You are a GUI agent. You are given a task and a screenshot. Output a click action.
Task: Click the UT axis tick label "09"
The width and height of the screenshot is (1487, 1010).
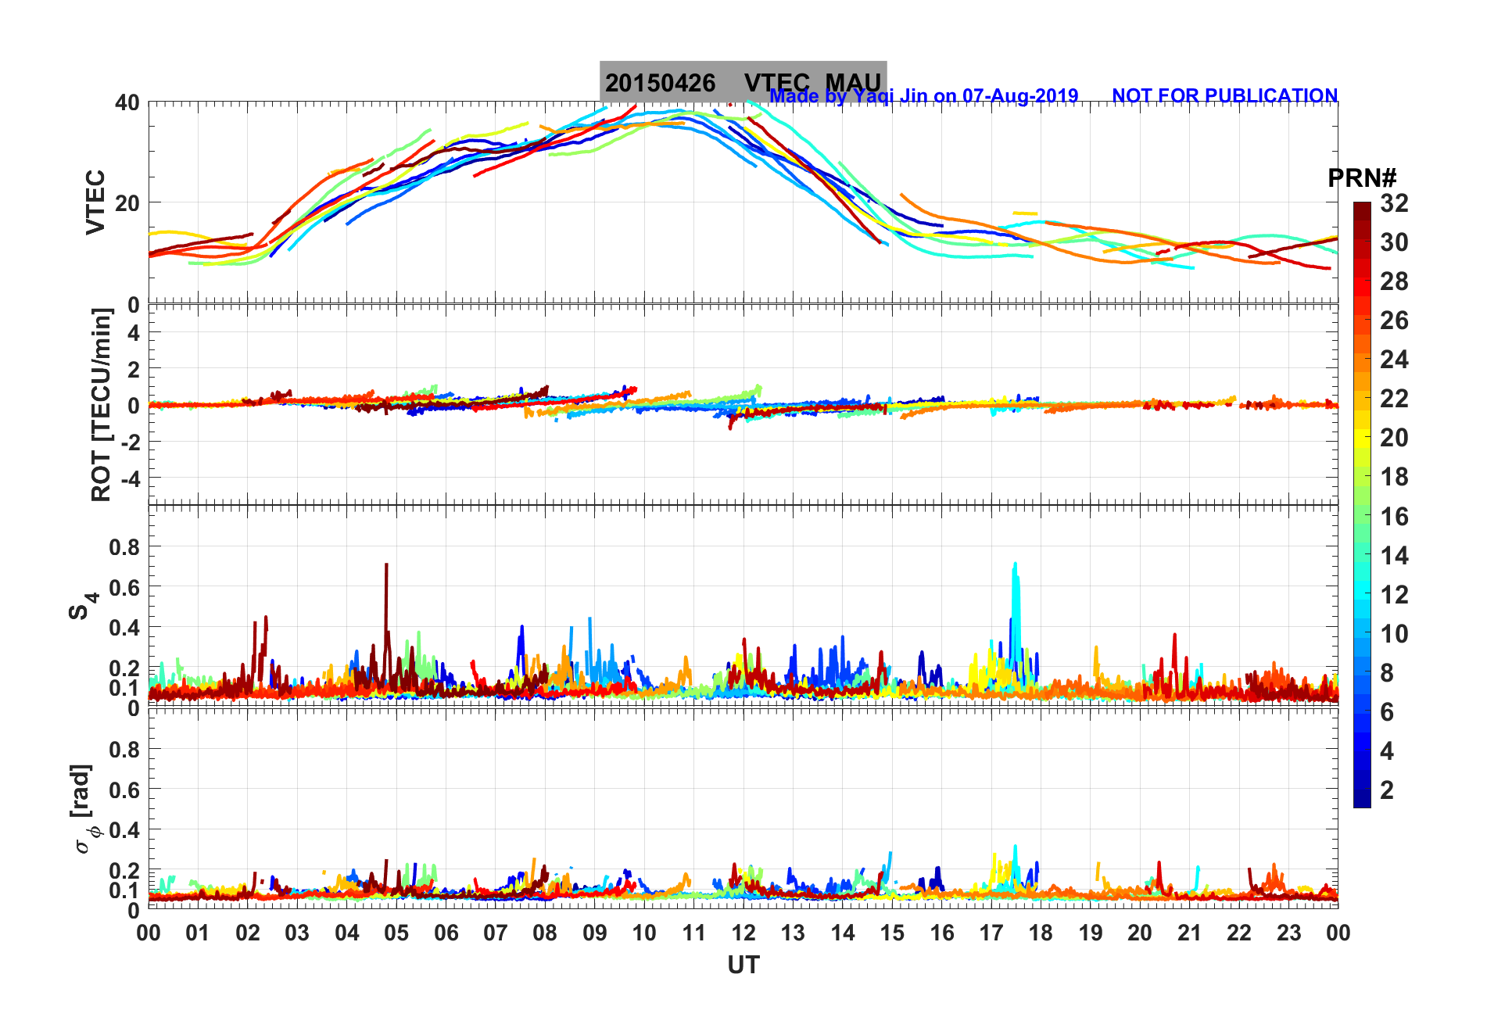point(595,933)
